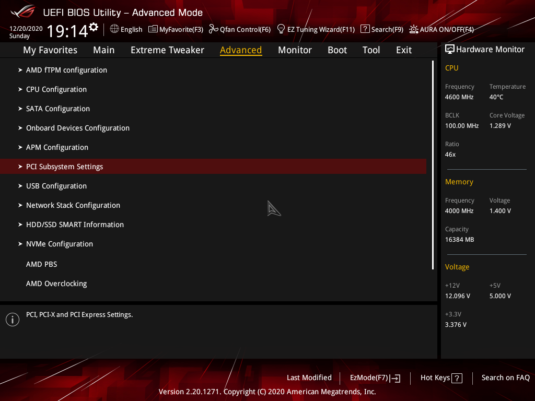Screen dimensions: 535x401
Task: Start EZ Tuning Wizard(F11)
Action: [x=321, y=30]
